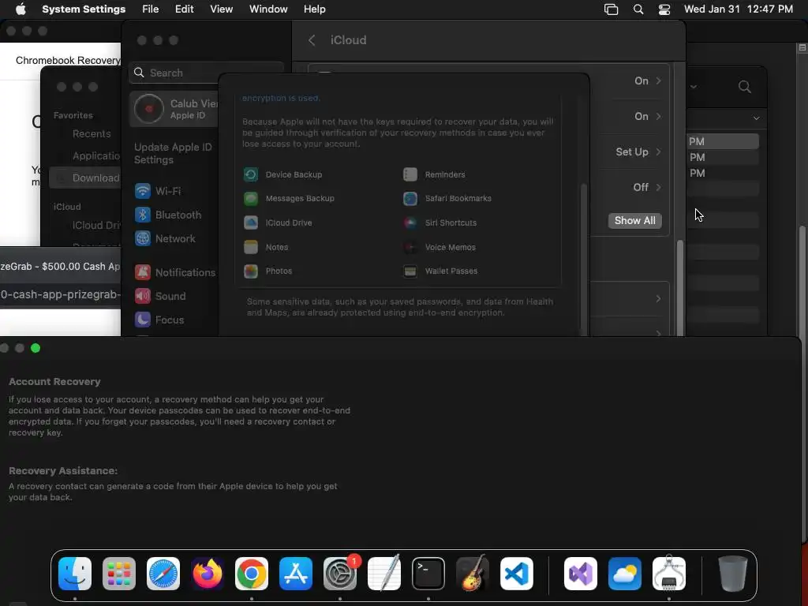The height and width of the screenshot is (606, 808).
Task: Go back from iCloud pane
Action: [x=312, y=40]
